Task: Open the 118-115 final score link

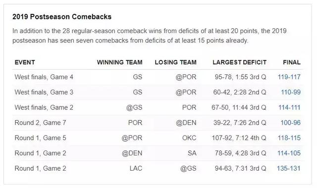Action: [289, 138]
